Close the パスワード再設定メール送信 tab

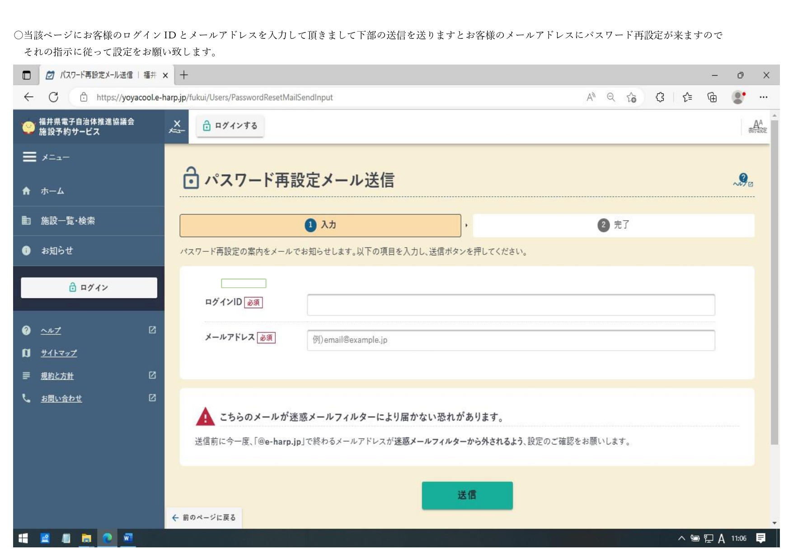click(165, 75)
